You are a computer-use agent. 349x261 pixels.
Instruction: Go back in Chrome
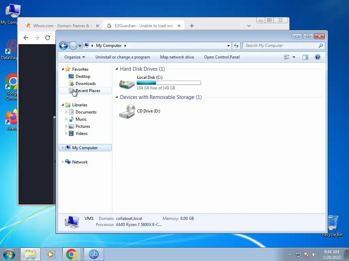click(26, 38)
